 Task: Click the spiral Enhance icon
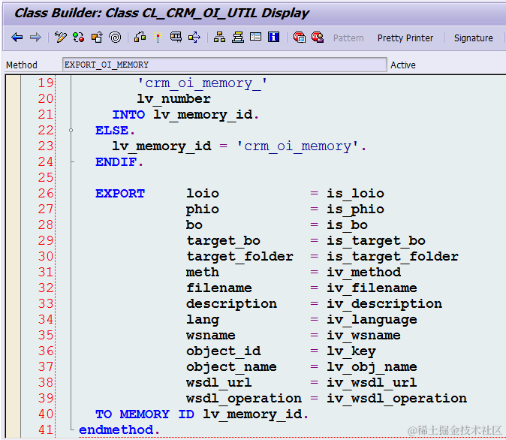point(115,38)
